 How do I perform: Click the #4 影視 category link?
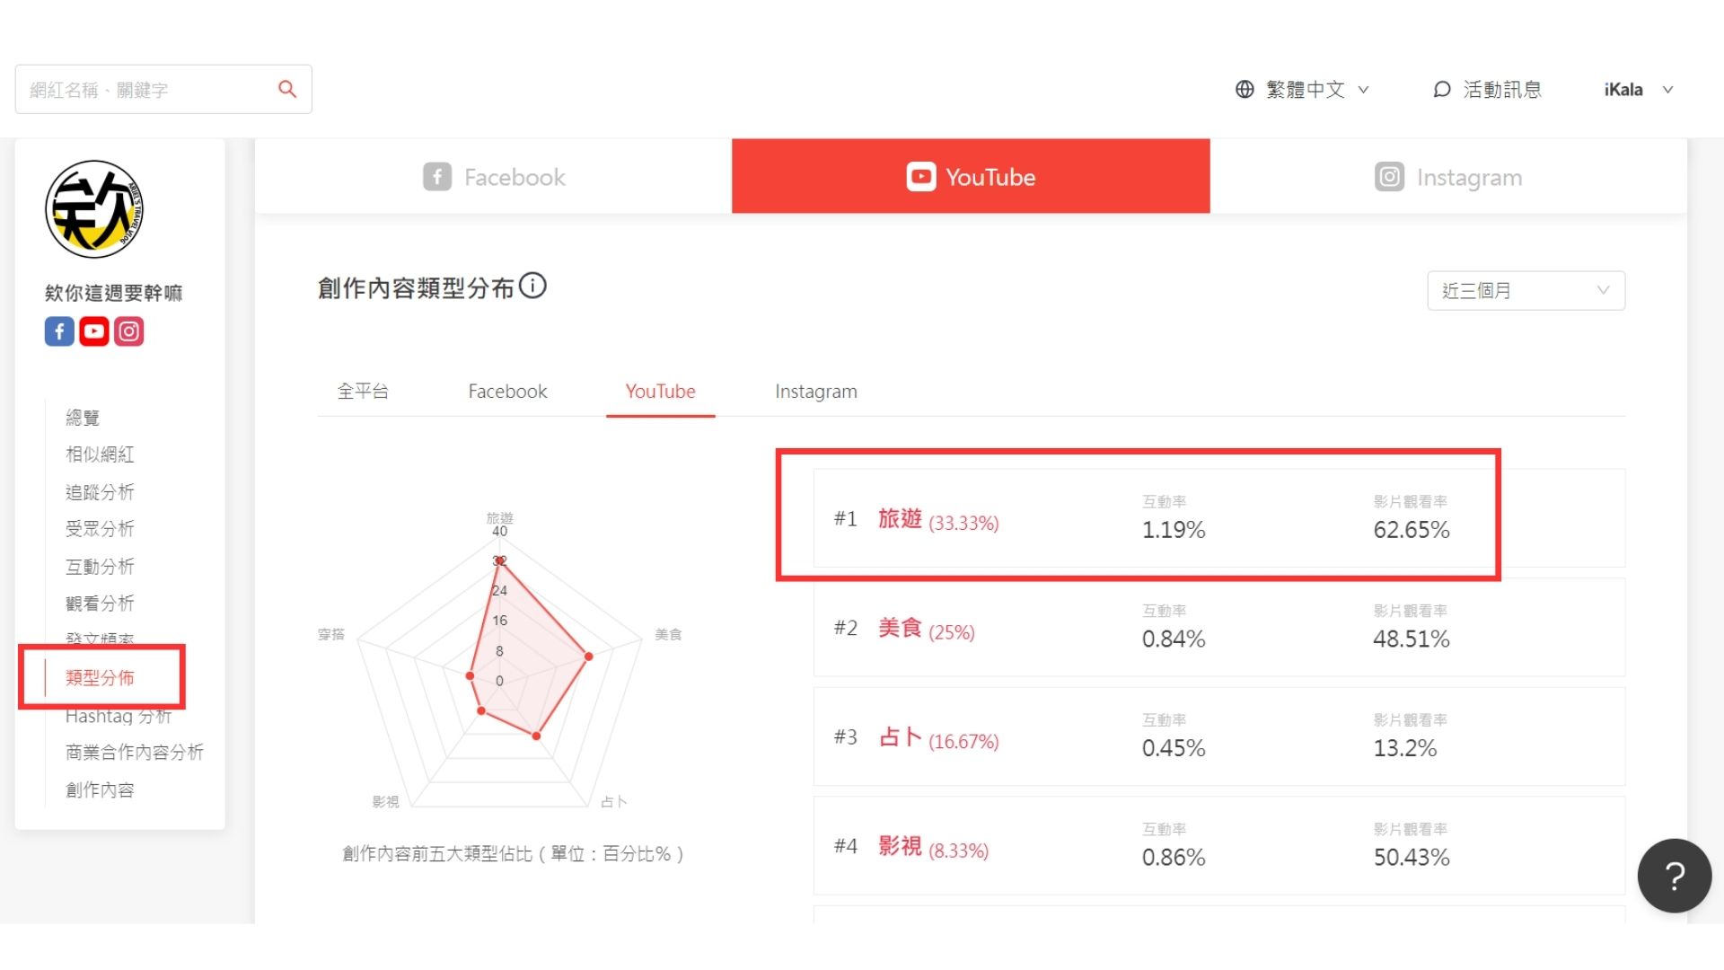[900, 846]
